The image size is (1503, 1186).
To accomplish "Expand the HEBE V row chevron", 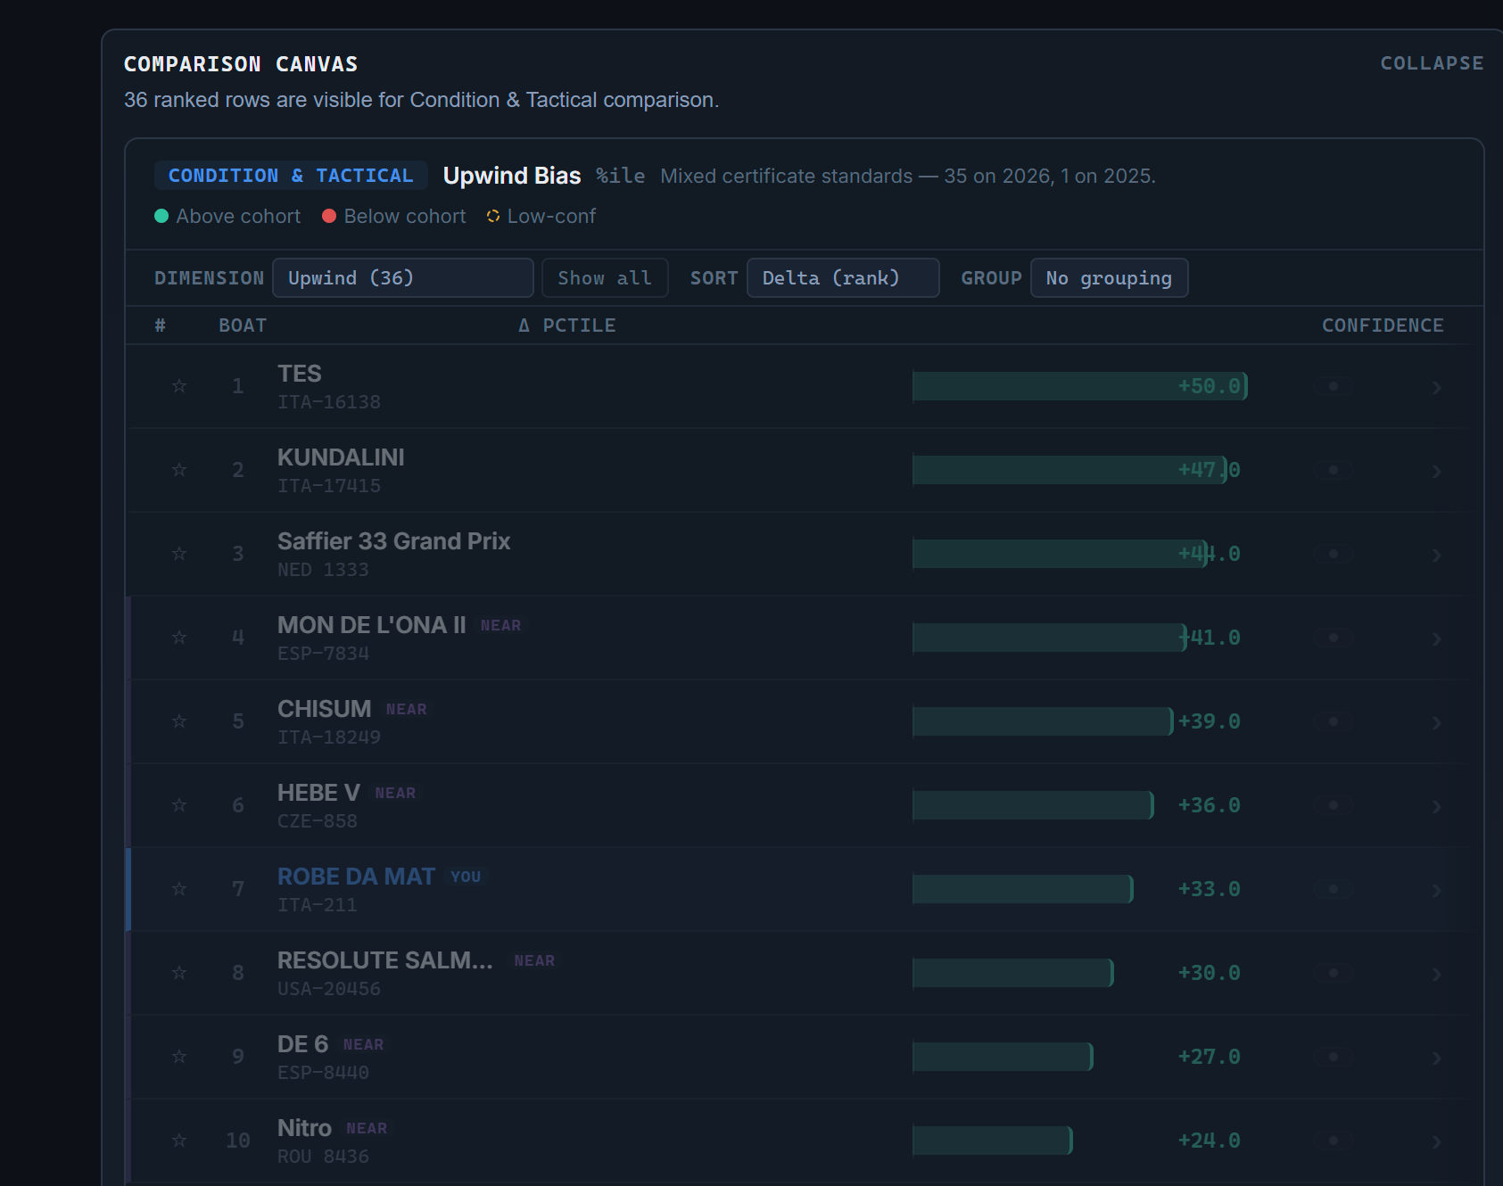I will pyautogui.click(x=1436, y=806).
